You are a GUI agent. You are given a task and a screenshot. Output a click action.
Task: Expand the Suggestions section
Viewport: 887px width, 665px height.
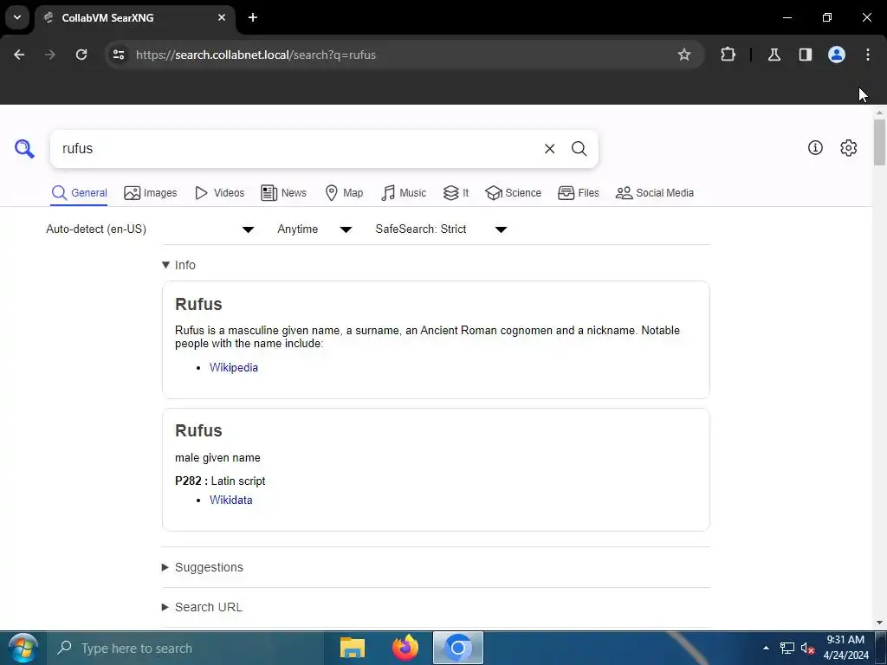coord(203,567)
